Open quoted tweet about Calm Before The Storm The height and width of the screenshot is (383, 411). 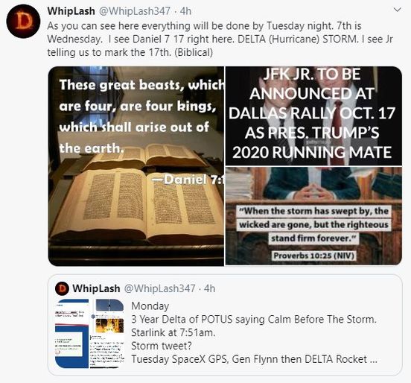point(225,325)
